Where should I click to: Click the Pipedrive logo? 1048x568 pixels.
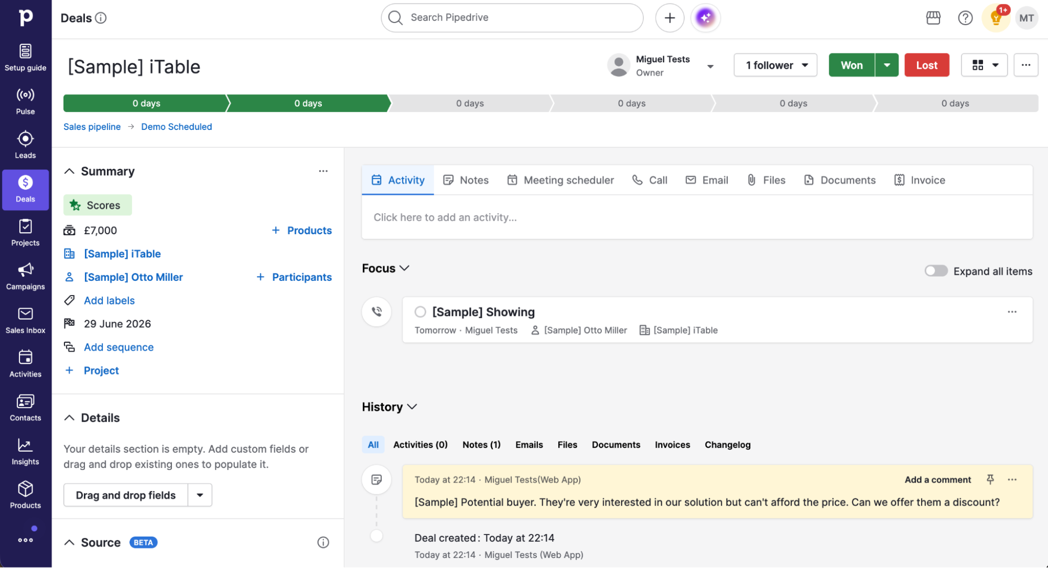point(25,17)
